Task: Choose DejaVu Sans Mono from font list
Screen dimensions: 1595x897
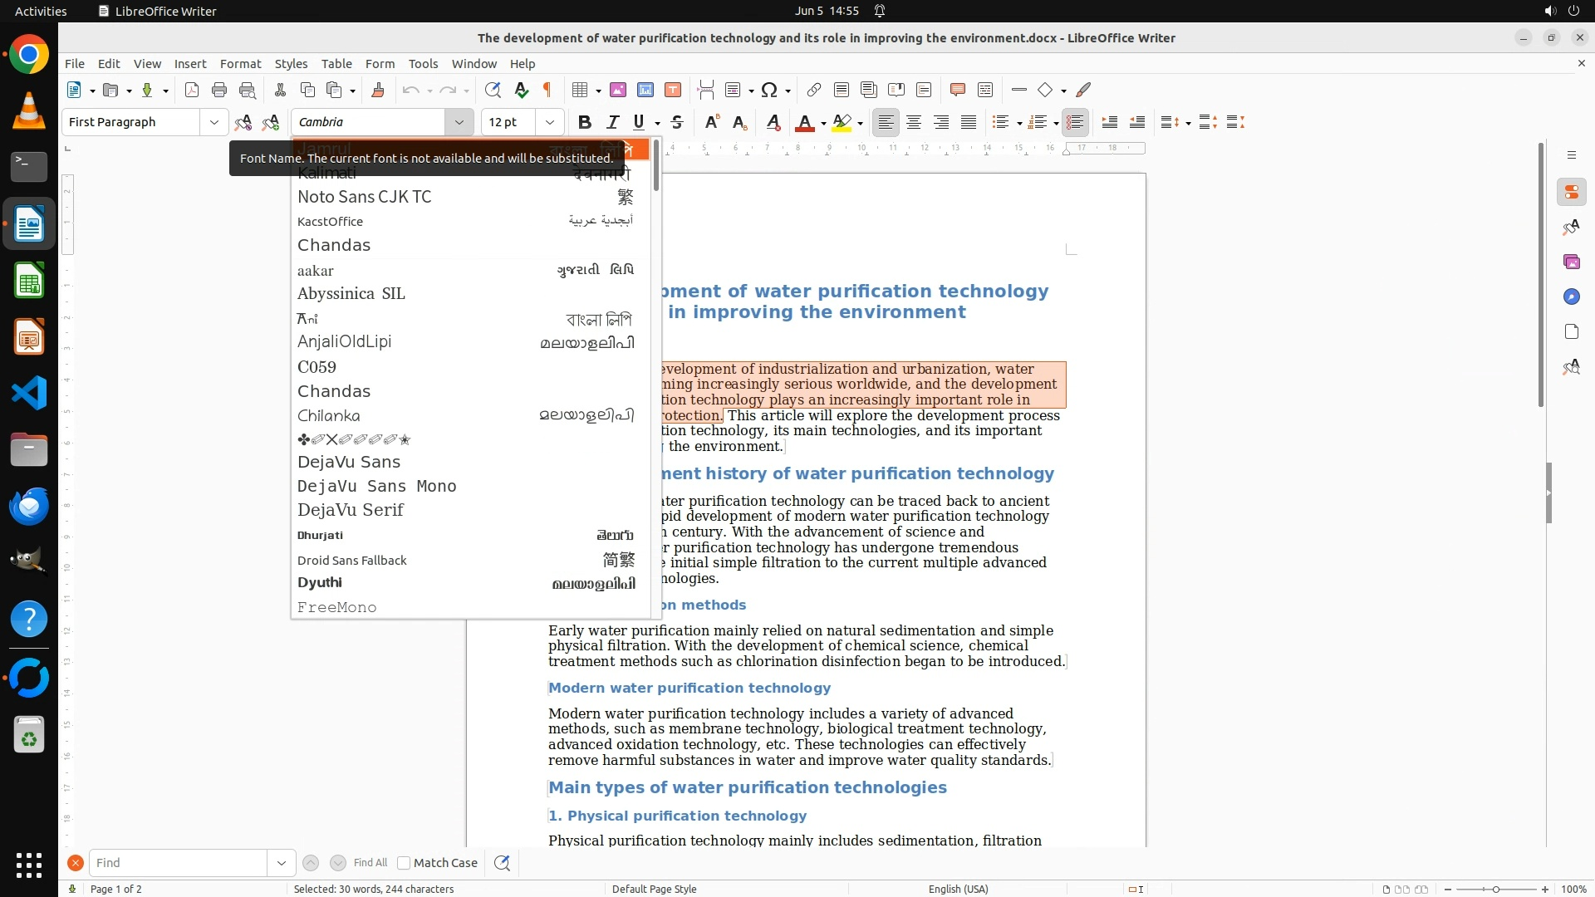Action: pyautogui.click(x=376, y=486)
